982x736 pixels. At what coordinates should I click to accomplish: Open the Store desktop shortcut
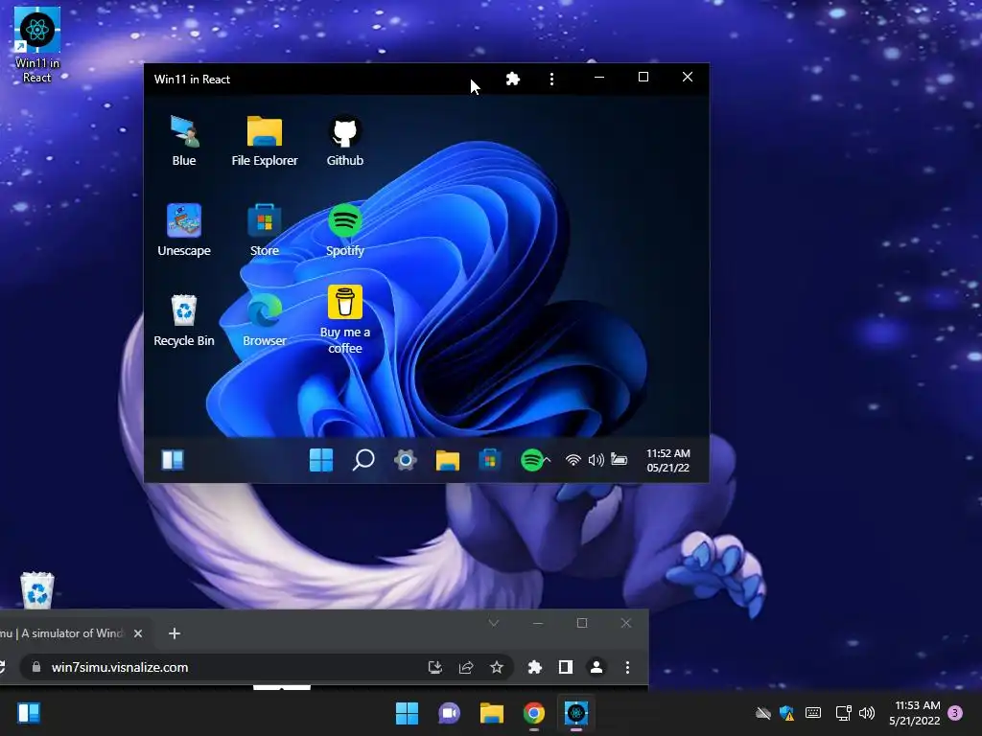265,230
